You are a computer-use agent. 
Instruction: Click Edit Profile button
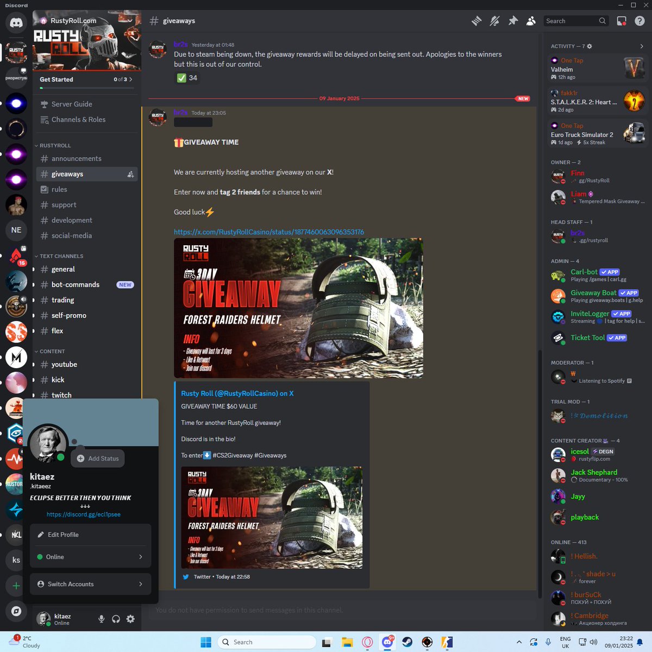pyautogui.click(x=90, y=535)
